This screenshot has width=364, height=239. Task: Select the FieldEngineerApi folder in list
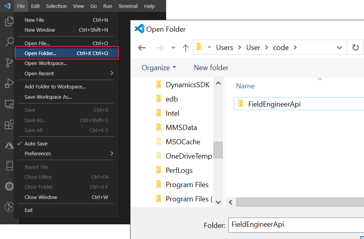[299, 104]
